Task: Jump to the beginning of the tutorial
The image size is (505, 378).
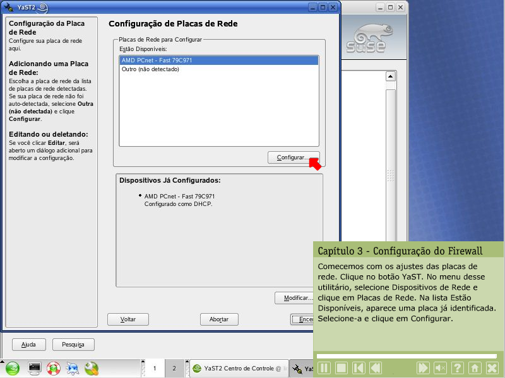Action: [359, 368]
